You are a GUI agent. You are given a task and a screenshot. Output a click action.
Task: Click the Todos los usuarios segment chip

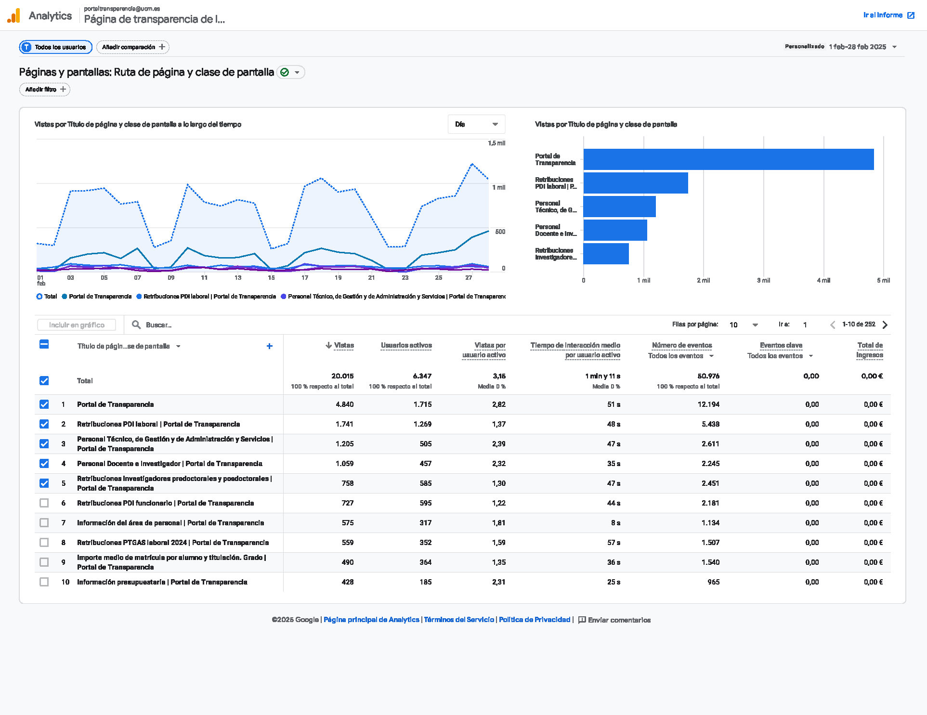(55, 47)
